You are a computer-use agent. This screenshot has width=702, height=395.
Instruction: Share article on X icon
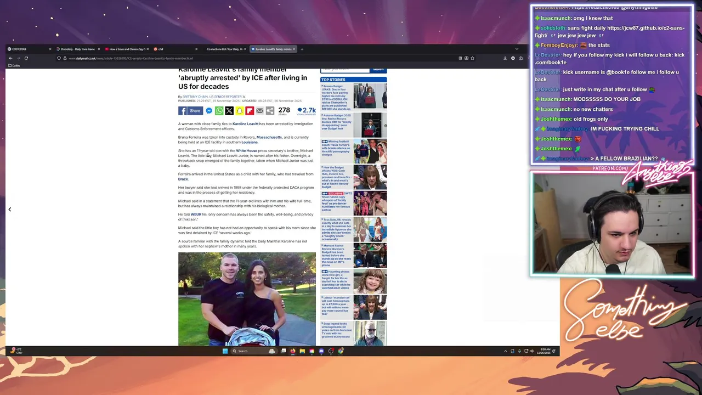(229, 111)
